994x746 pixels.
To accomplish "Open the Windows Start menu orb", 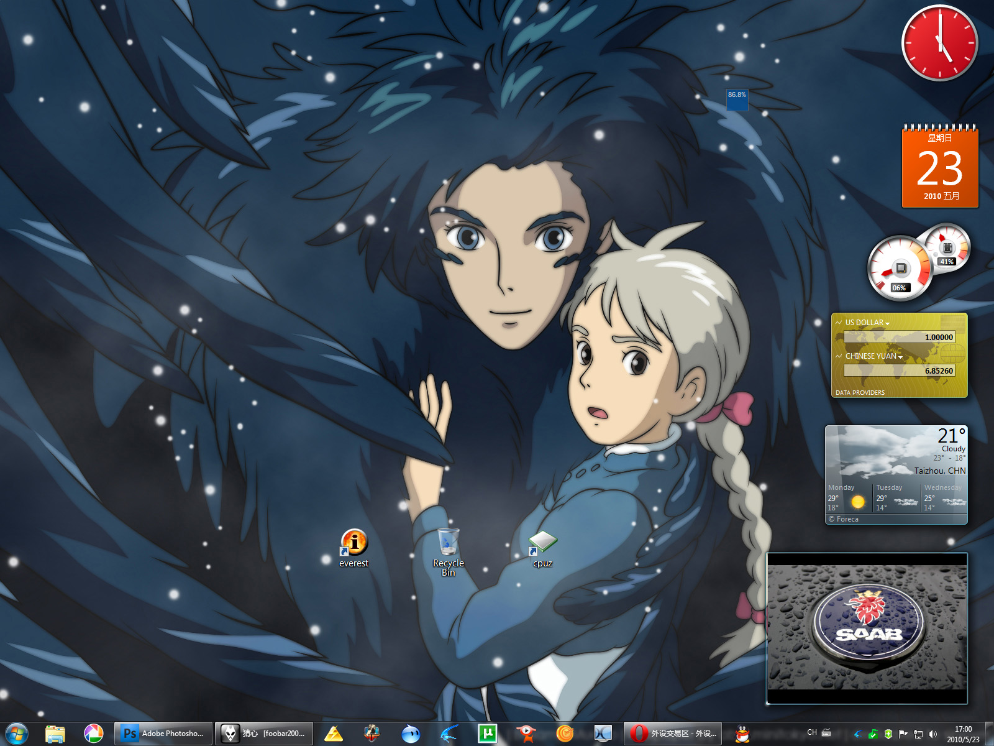I will click(x=17, y=734).
